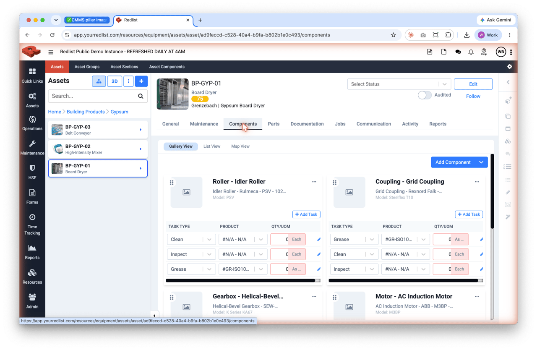Collapse the right side panel chevron

point(508,82)
